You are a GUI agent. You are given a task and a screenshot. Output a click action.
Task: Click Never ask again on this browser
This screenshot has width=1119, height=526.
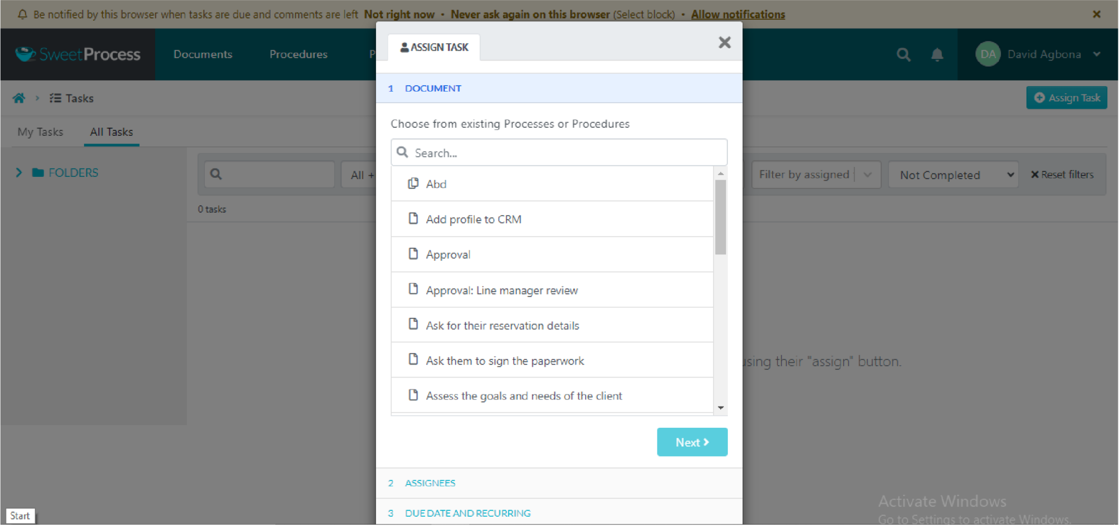530,14
